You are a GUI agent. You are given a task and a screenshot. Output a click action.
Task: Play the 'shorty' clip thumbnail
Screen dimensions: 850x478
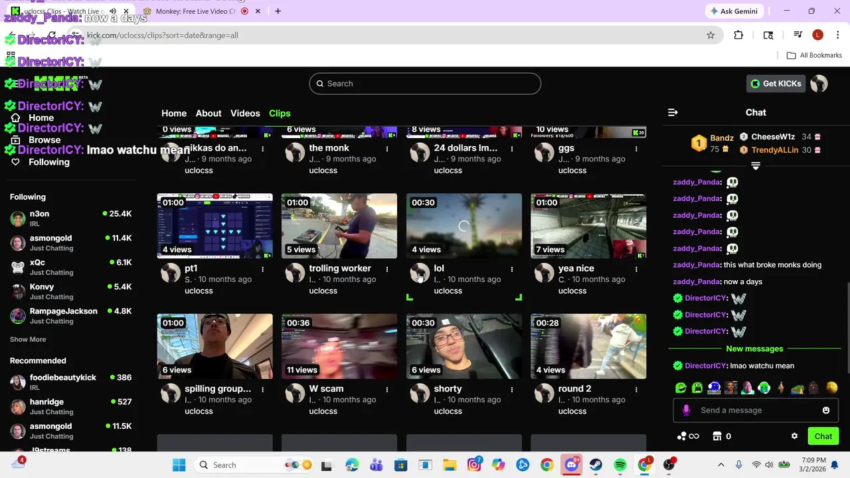pos(464,347)
